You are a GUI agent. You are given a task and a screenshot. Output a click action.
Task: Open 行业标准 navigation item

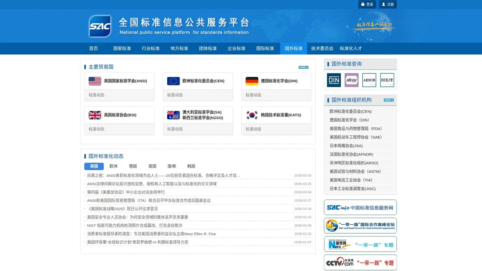point(151,49)
